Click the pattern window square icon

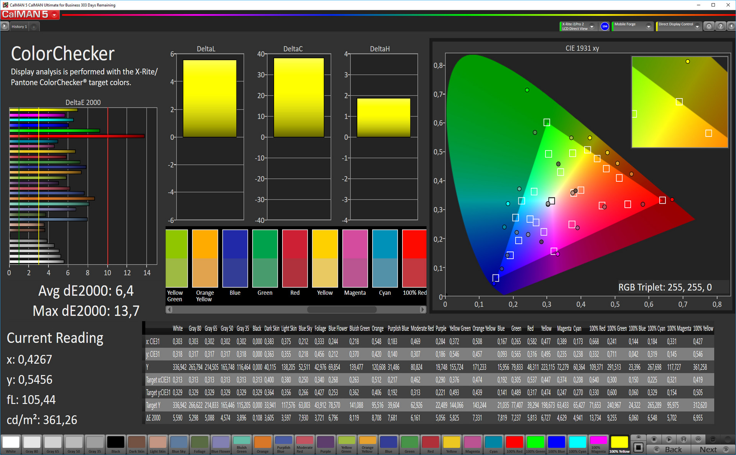coord(638,447)
